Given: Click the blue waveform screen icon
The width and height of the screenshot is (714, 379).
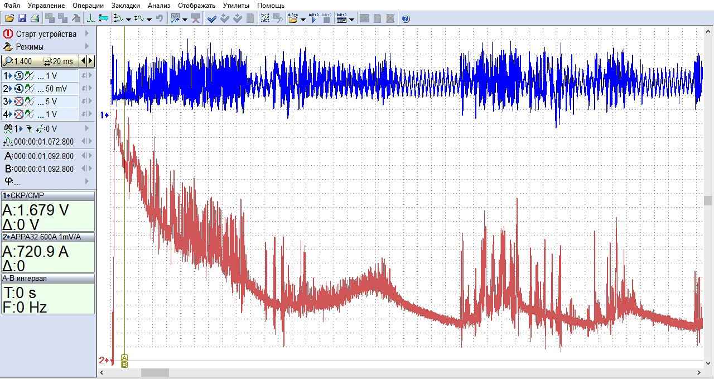Looking at the screenshot, I should 175,18.
